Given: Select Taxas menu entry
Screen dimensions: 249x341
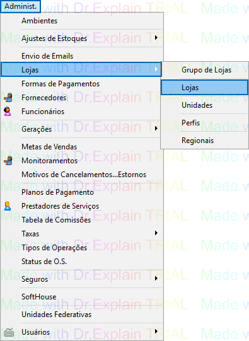Looking at the screenshot, I should (81, 234).
